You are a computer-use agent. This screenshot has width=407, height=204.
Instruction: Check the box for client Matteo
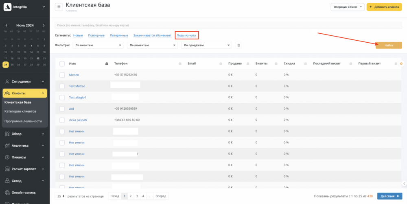pyautogui.click(x=62, y=75)
